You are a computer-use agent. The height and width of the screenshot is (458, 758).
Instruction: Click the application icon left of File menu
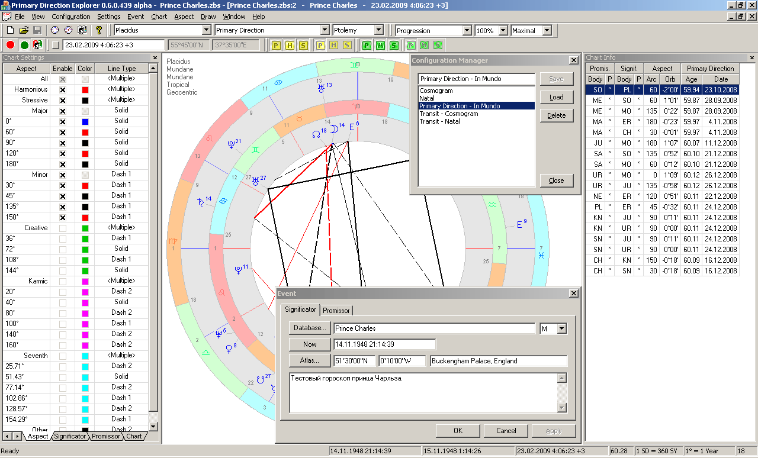click(7, 17)
